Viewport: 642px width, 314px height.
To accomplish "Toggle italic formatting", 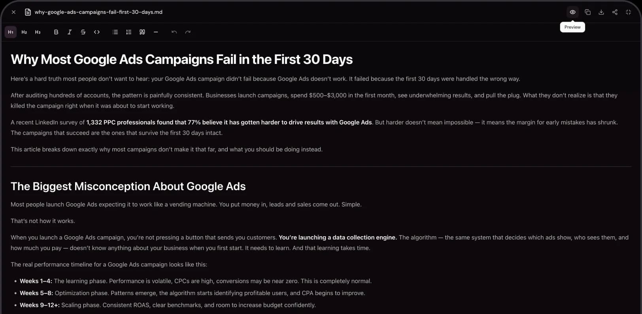I will point(70,32).
